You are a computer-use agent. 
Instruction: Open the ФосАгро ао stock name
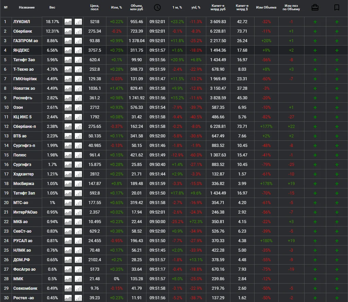pos(24,269)
